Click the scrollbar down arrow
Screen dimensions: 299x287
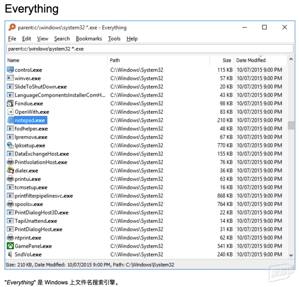291,255
